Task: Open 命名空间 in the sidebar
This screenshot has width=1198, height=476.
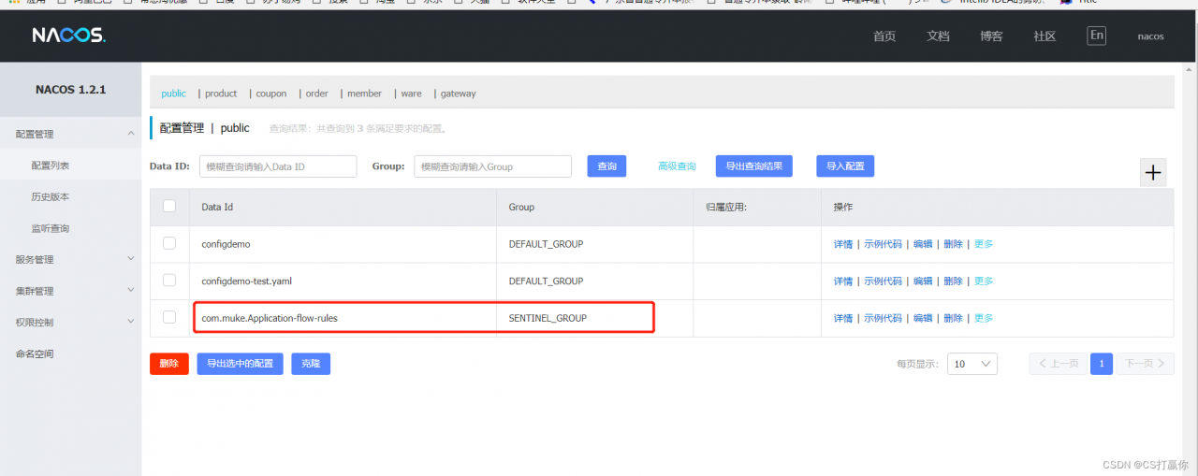Action: click(35, 353)
